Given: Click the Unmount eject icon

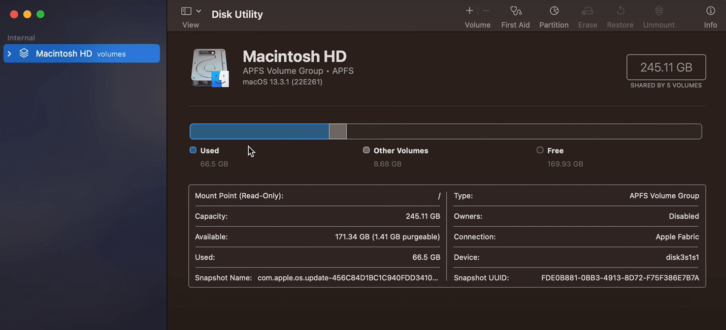Looking at the screenshot, I should [x=659, y=11].
